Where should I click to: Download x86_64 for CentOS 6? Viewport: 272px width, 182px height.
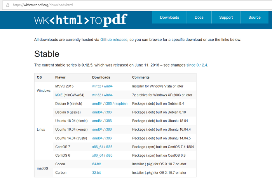click(98, 156)
